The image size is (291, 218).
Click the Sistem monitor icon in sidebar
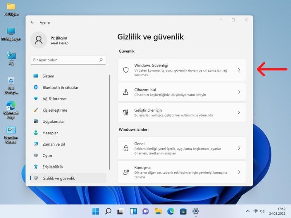(x=36, y=76)
